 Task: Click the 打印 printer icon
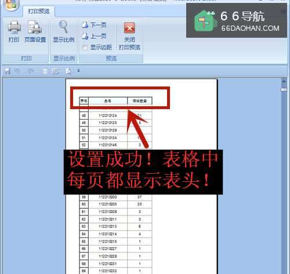(14, 27)
